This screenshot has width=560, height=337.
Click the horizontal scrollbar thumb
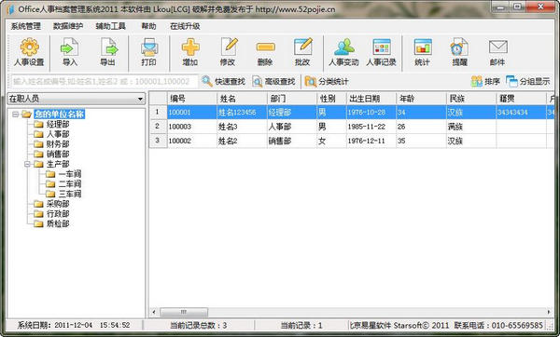click(x=184, y=312)
